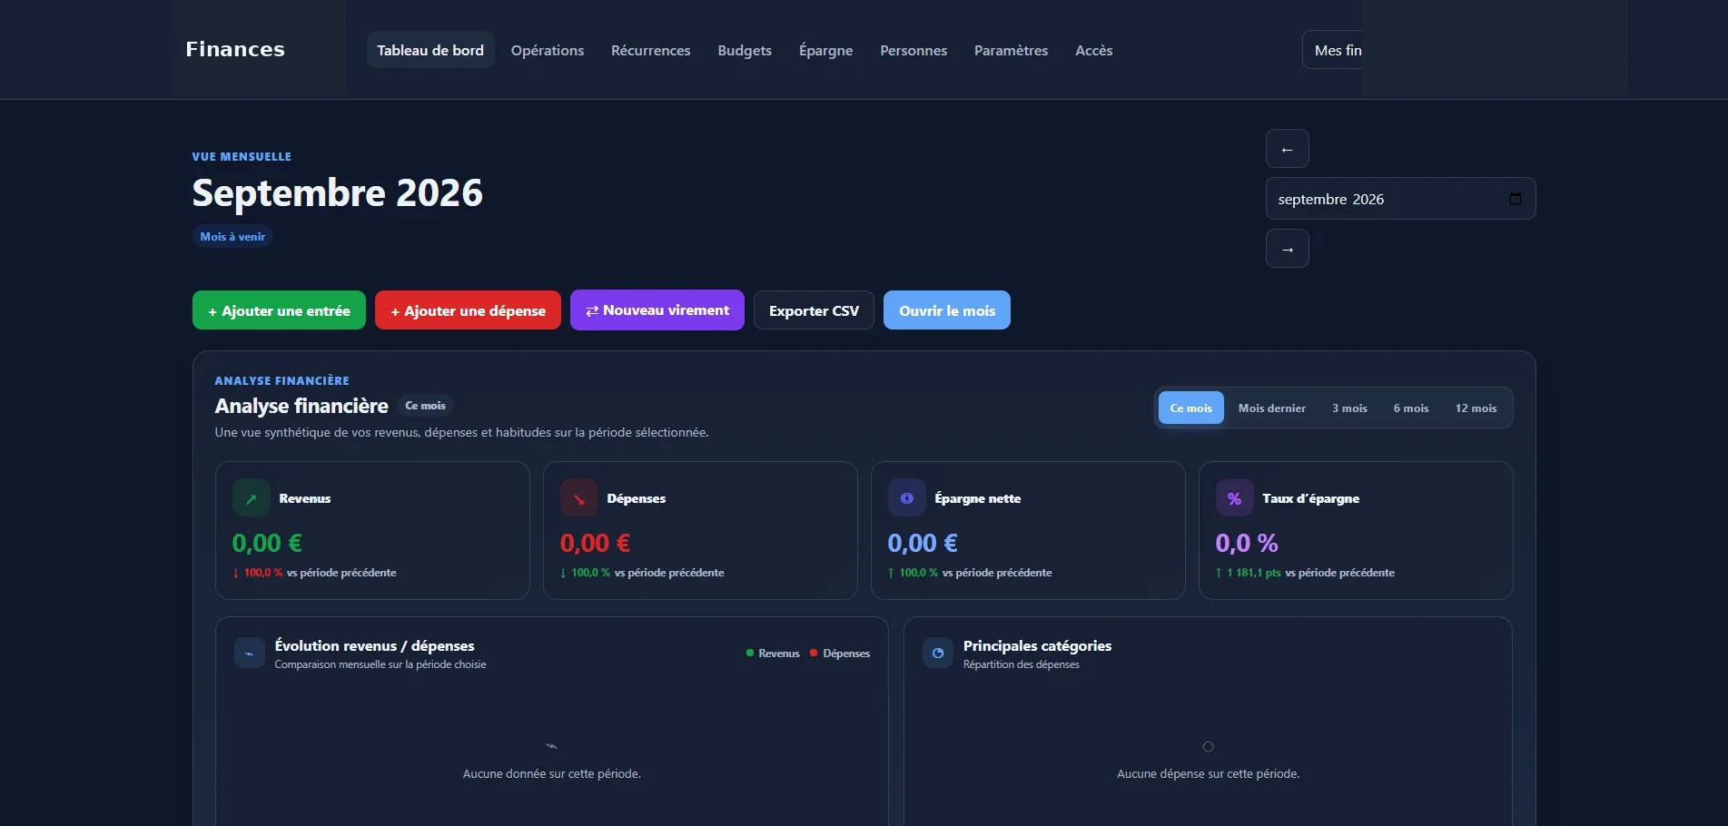1728x826 pixels.
Task: Click the 'Mois à venir' badge
Action: pyautogui.click(x=232, y=236)
